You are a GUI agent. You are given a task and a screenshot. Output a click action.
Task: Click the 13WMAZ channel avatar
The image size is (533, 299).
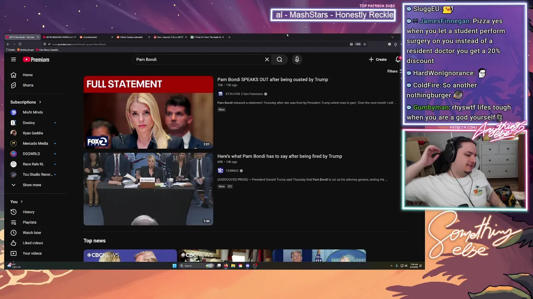[220, 171]
